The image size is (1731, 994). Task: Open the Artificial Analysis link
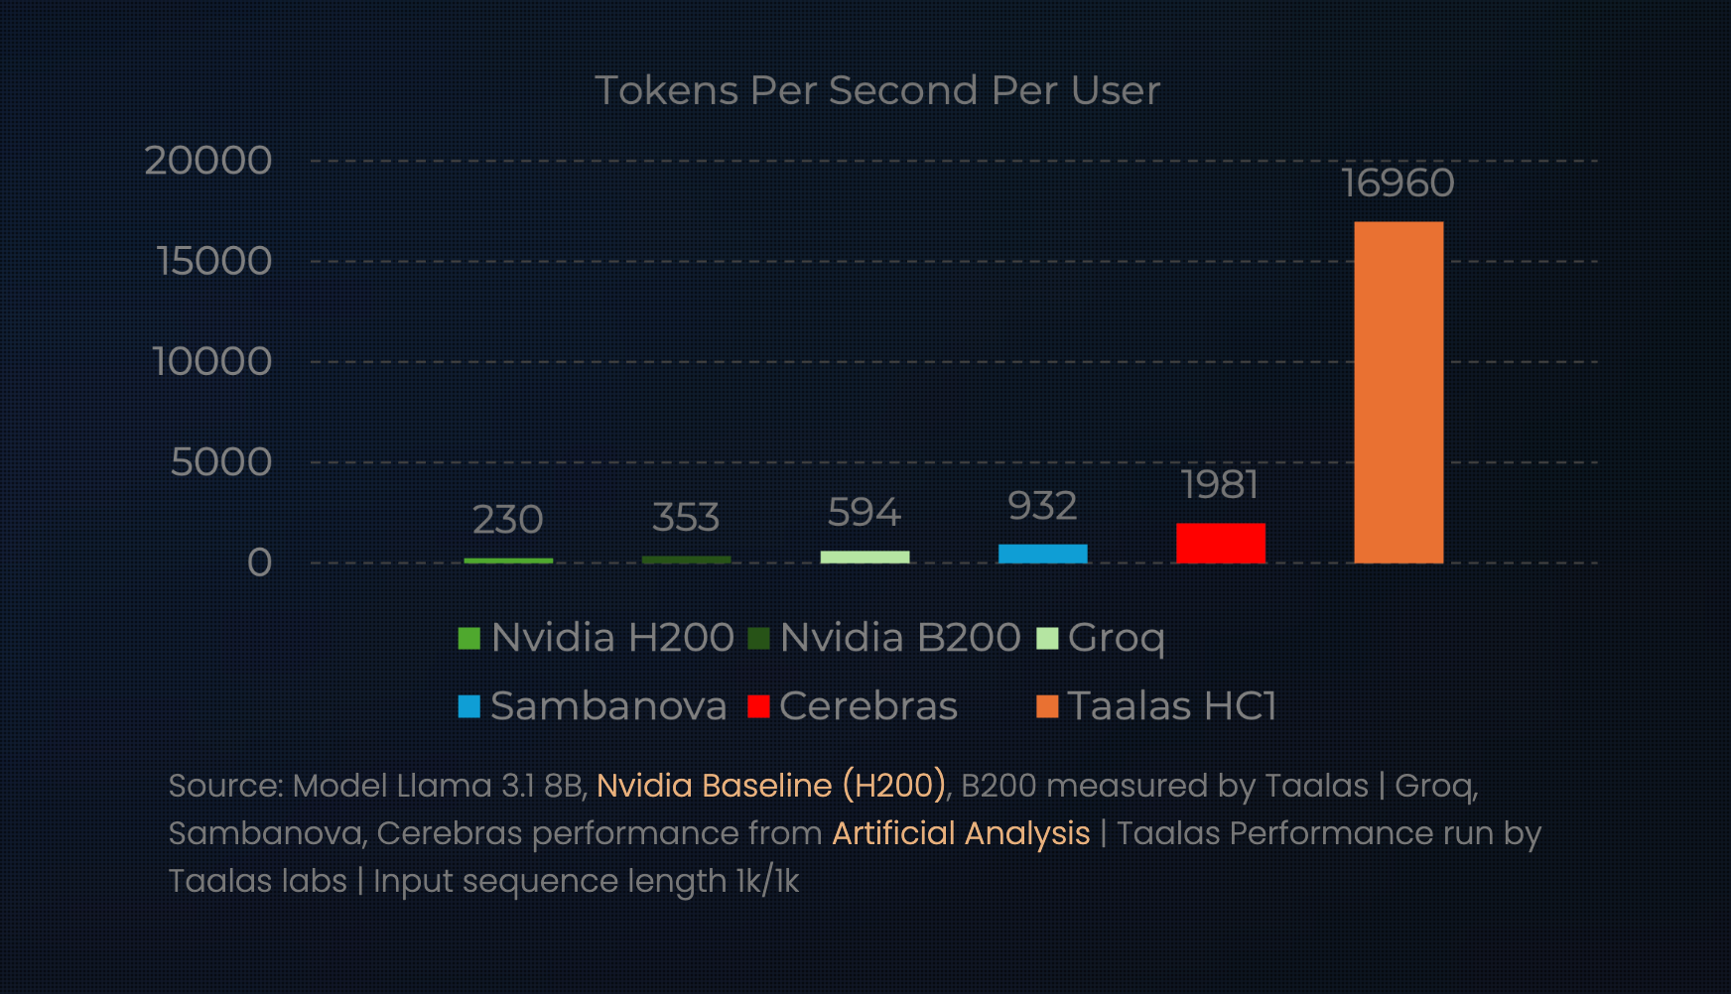click(x=961, y=833)
